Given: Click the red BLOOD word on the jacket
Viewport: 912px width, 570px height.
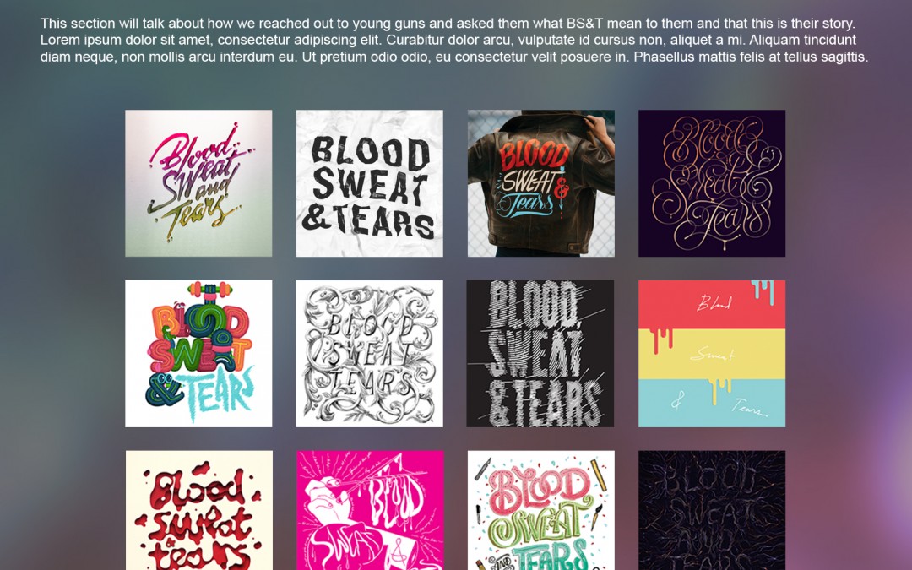Looking at the screenshot, I should [534, 156].
